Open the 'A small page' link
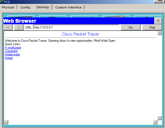The width and height of the screenshot is (165, 128). pyautogui.click(x=13, y=48)
